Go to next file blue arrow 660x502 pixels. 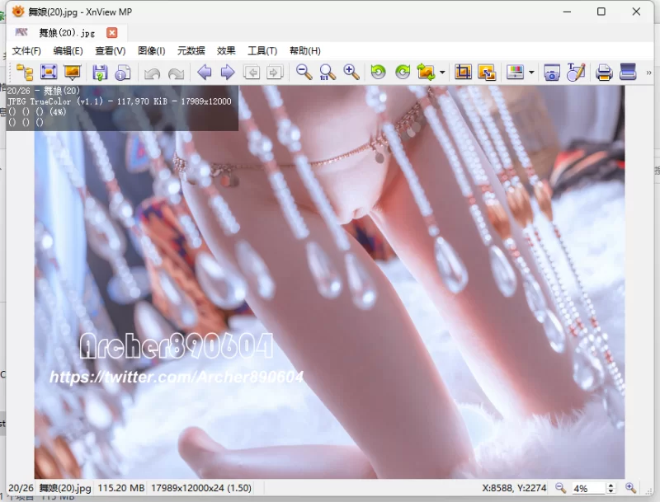pyautogui.click(x=228, y=73)
